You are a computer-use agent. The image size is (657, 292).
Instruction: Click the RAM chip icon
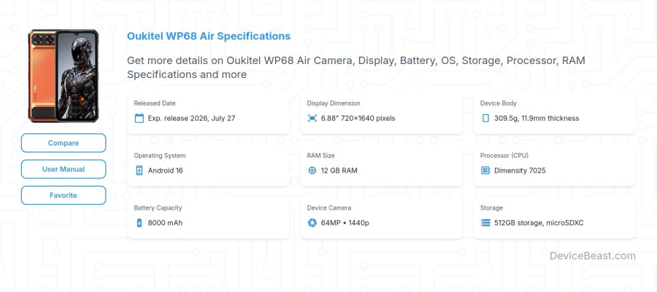(312, 170)
